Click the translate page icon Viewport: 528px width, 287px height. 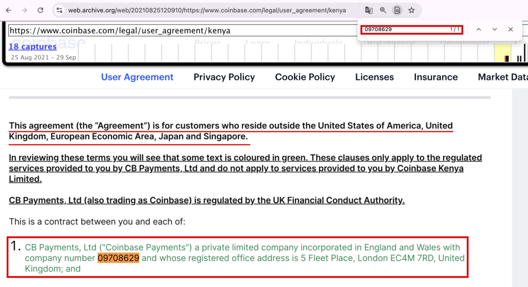tap(369, 10)
